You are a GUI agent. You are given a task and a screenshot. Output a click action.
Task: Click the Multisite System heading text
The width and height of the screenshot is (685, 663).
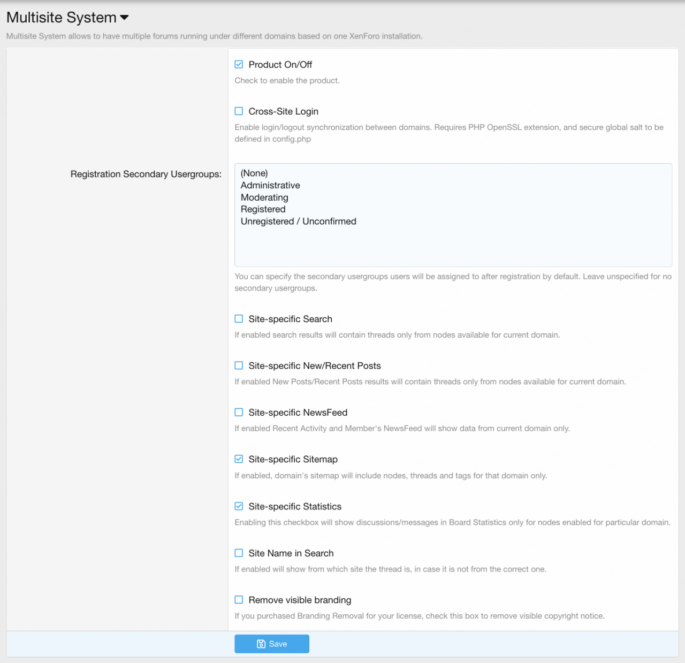tap(61, 18)
